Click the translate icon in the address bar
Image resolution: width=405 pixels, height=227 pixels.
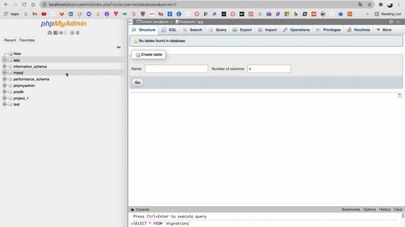coord(360,4)
